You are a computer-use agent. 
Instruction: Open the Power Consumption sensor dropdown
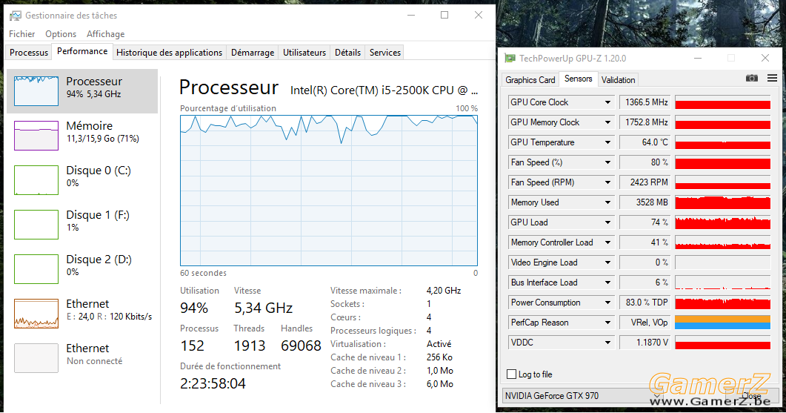coord(607,303)
